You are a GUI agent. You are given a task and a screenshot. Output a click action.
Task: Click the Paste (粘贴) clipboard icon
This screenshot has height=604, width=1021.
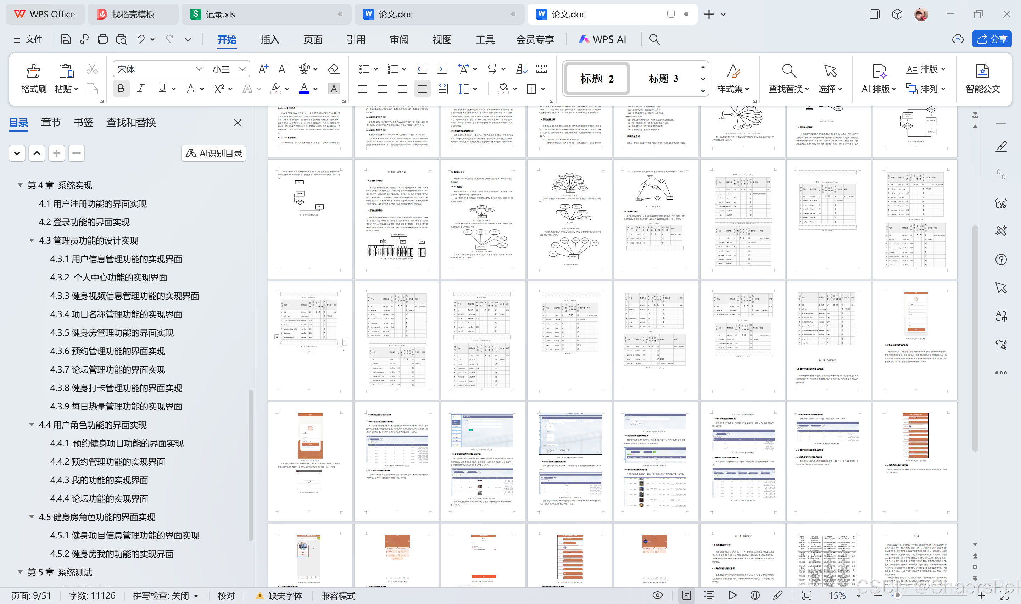click(x=66, y=71)
